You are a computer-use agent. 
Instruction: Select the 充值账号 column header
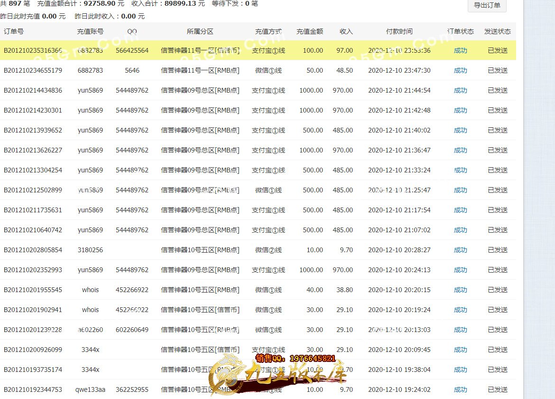pyautogui.click(x=90, y=31)
